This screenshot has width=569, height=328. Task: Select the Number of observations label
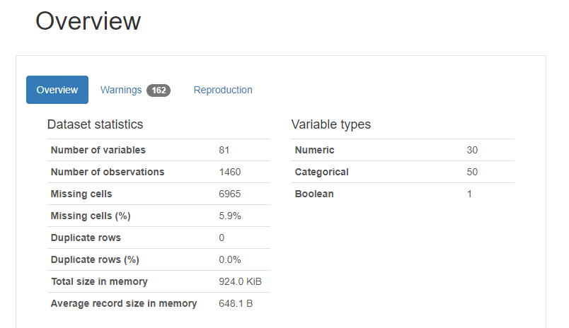pos(108,172)
